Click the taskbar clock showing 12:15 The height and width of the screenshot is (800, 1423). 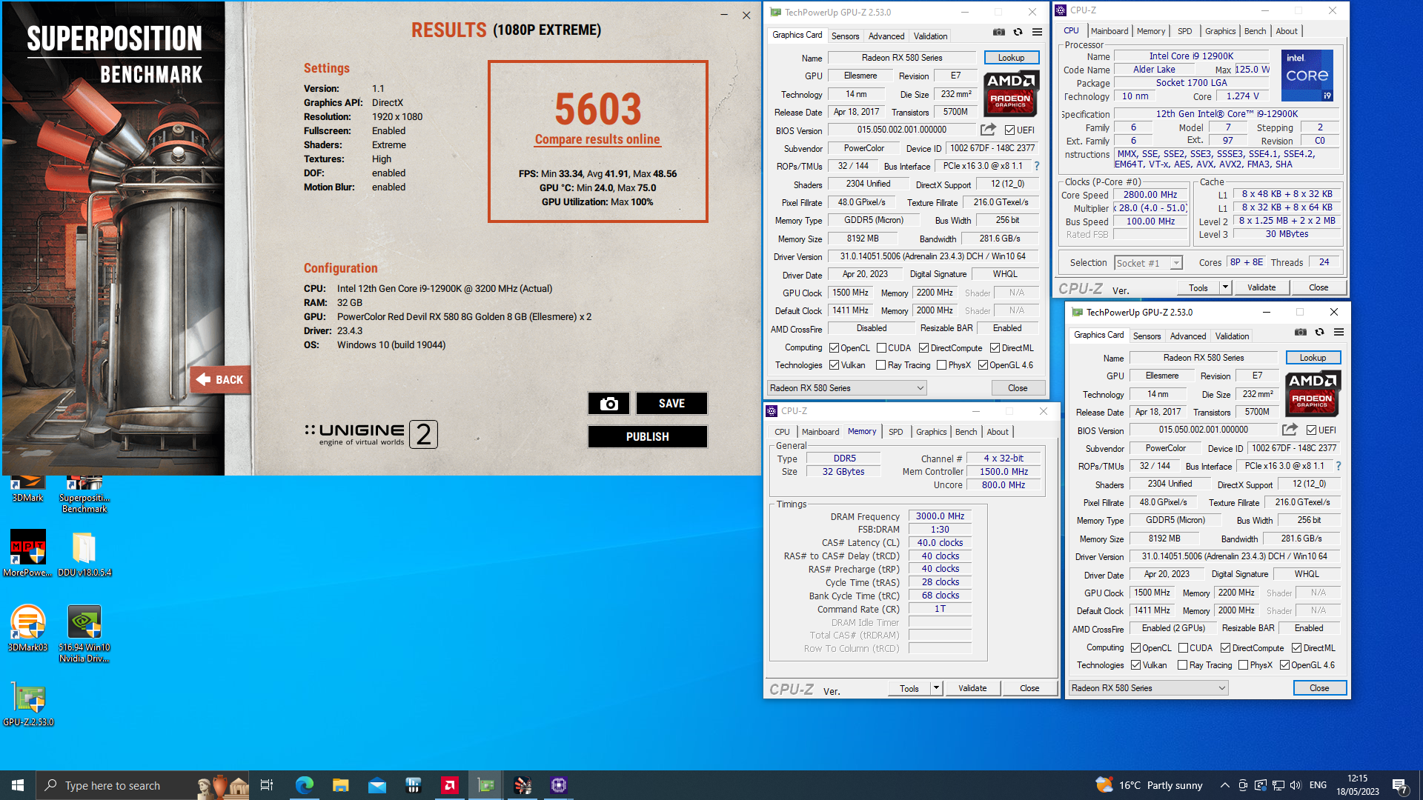coord(1358,785)
